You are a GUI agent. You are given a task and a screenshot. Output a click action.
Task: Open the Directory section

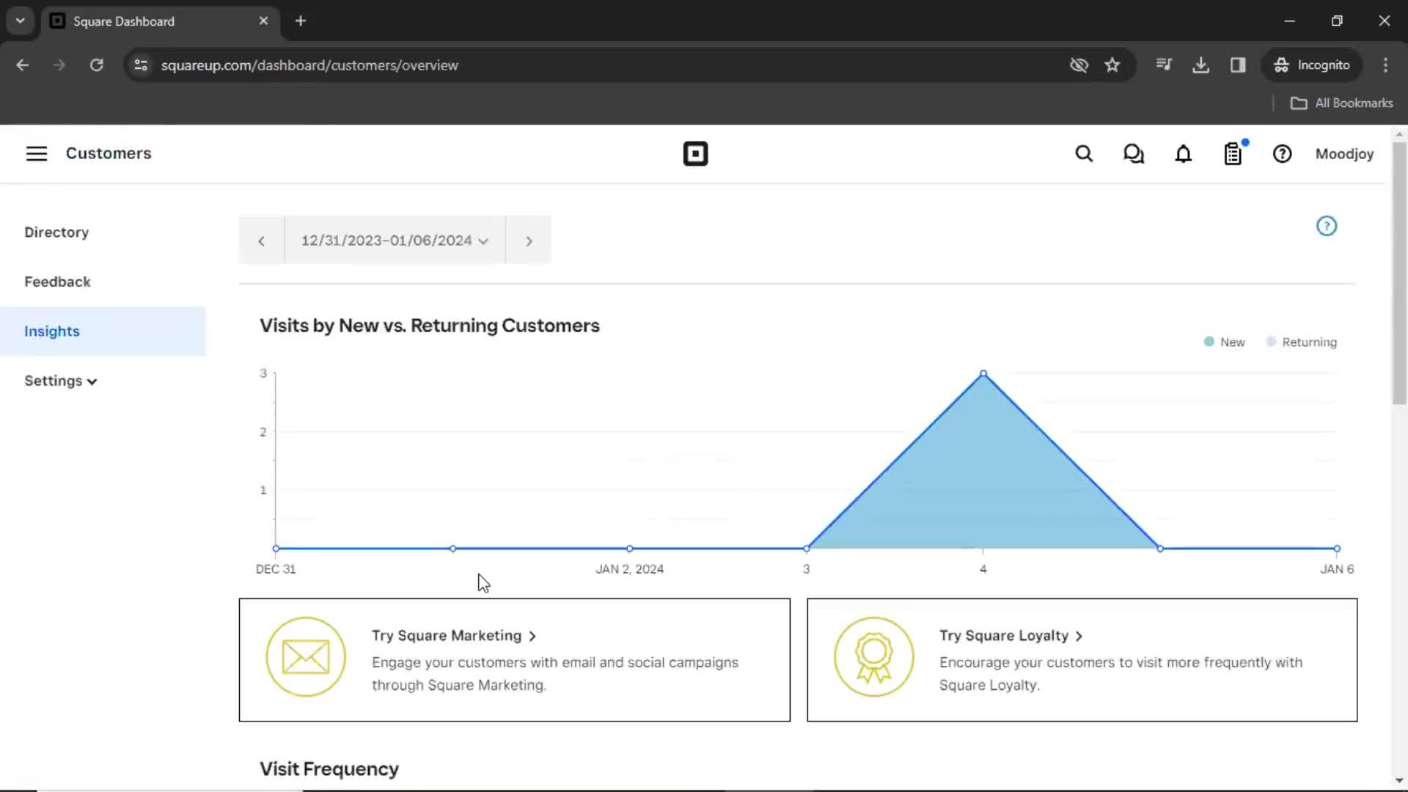[56, 232]
